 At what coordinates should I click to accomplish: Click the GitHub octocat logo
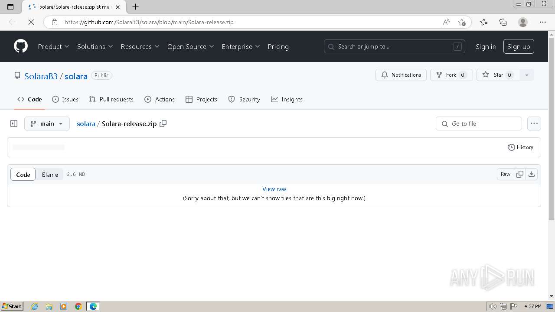point(21,46)
